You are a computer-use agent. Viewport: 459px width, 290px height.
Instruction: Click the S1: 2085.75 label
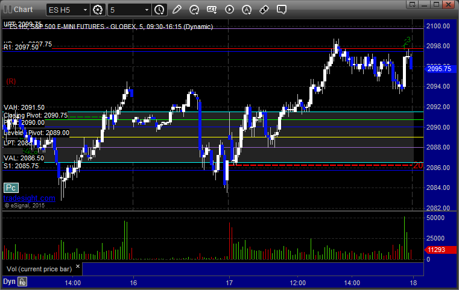coord(21,166)
